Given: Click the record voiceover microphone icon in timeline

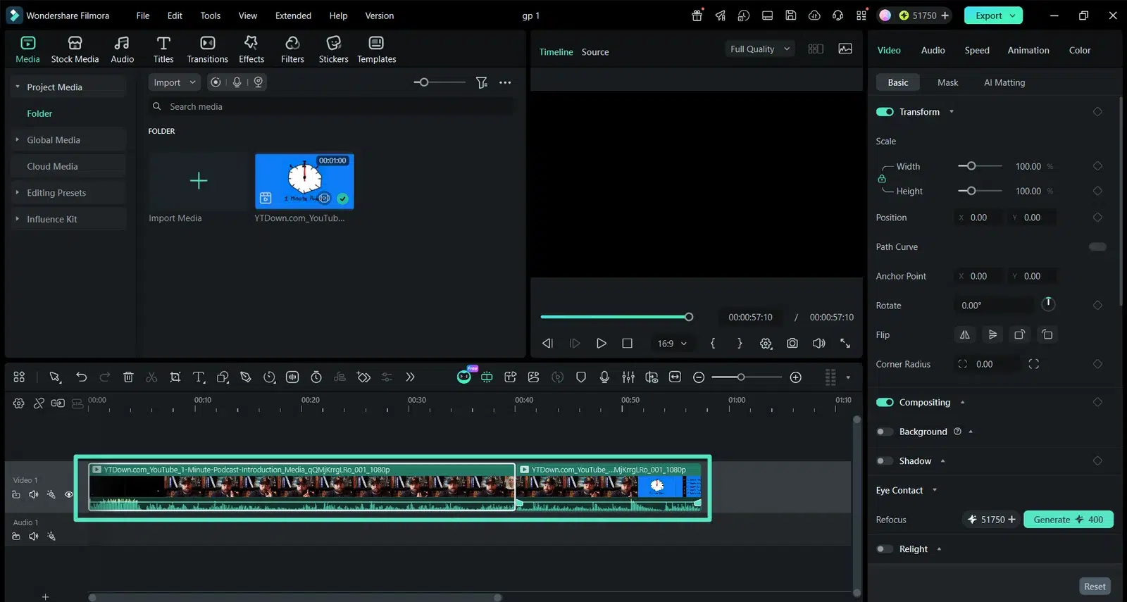Looking at the screenshot, I should [x=604, y=377].
